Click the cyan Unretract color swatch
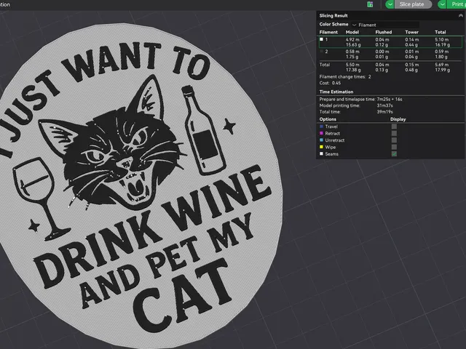This screenshot has width=466, height=349. pos(321,140)
